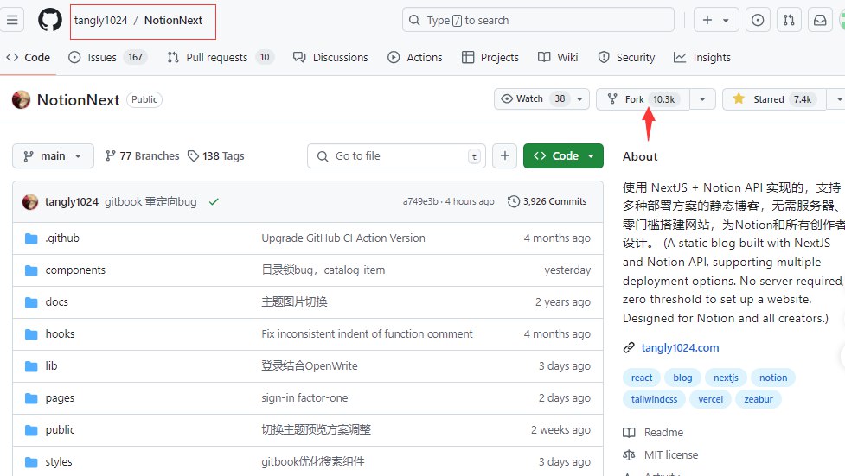
Task: View the 77 Branches link
Action: point(142,156)
